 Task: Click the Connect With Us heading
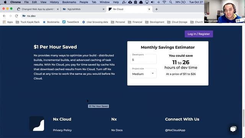[x=182, y=119]
